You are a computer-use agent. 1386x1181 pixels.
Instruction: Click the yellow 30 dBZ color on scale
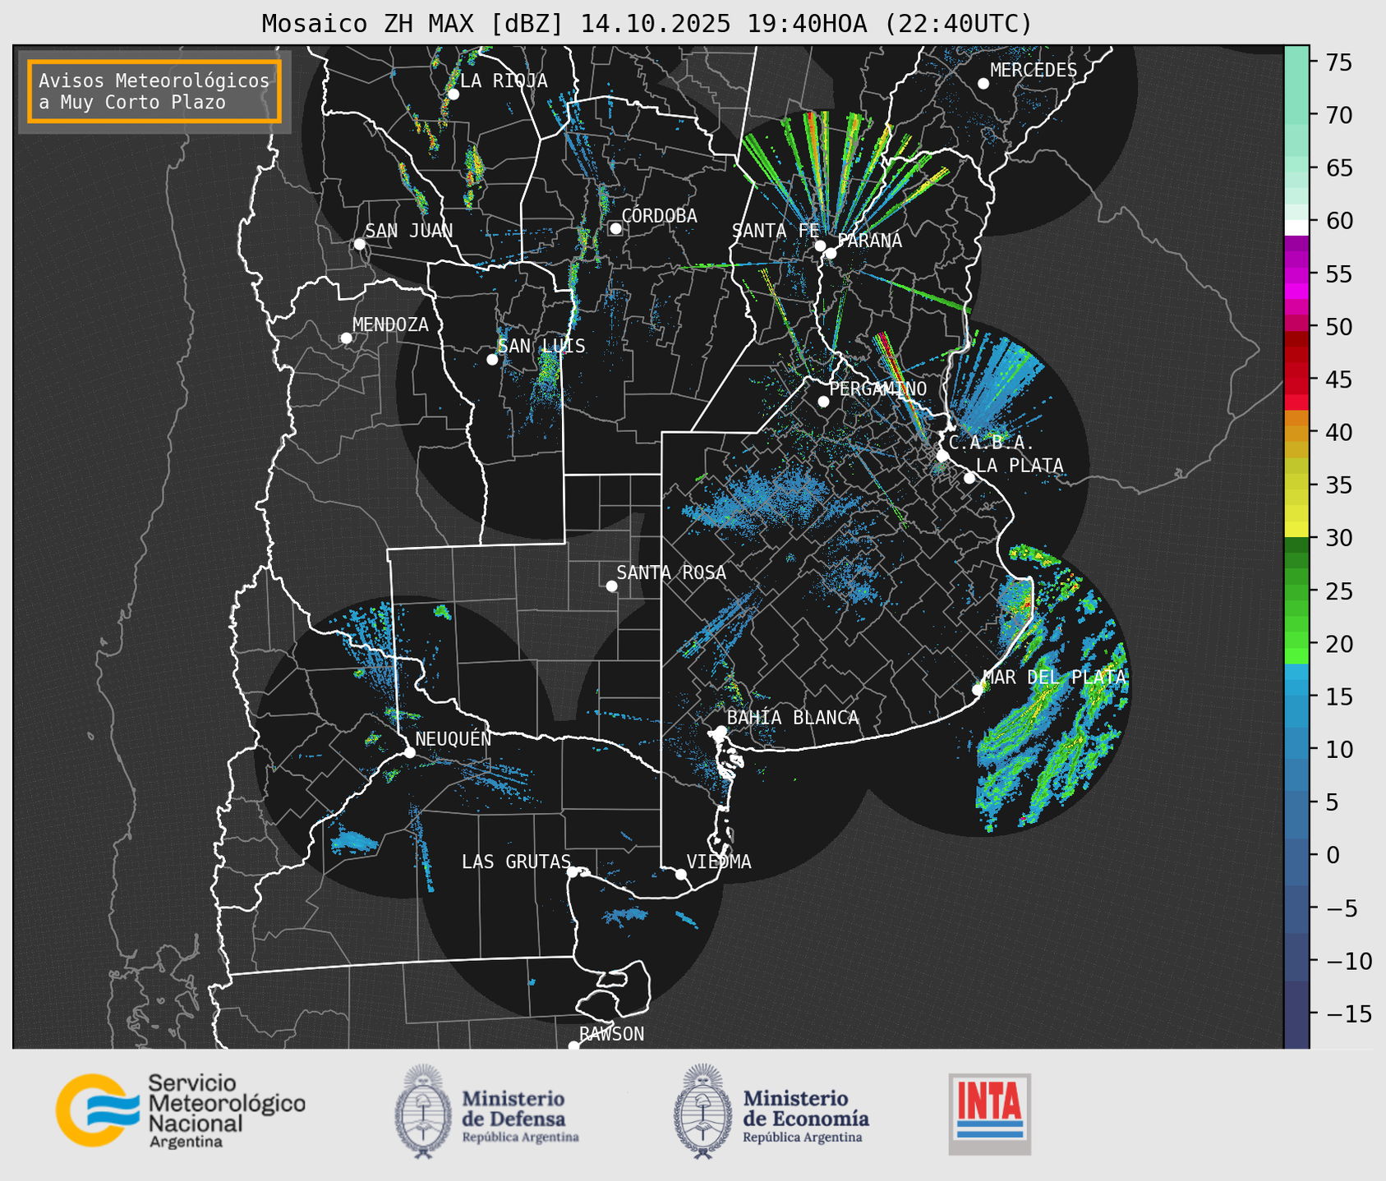click(1296, 531)
